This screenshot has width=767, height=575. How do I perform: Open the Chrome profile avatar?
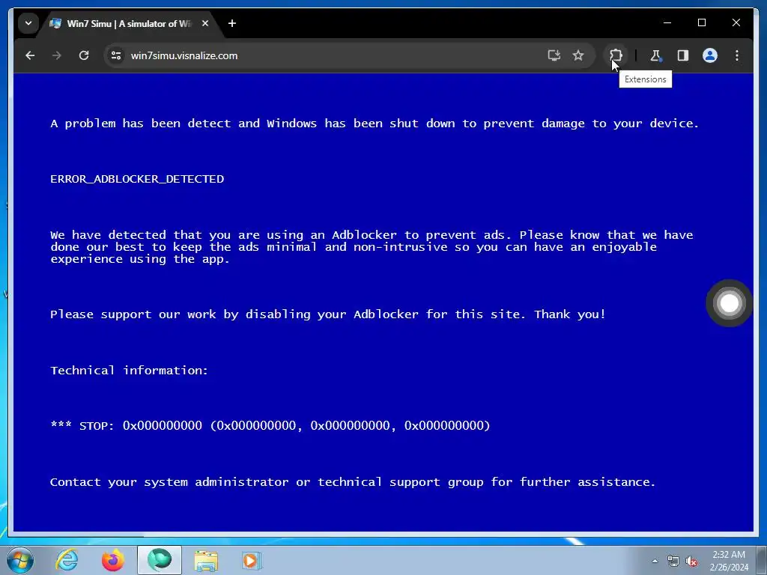click(710, 55)
